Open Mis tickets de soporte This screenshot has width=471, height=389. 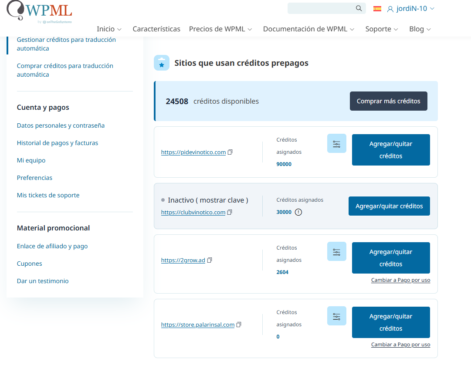point(48,195)
